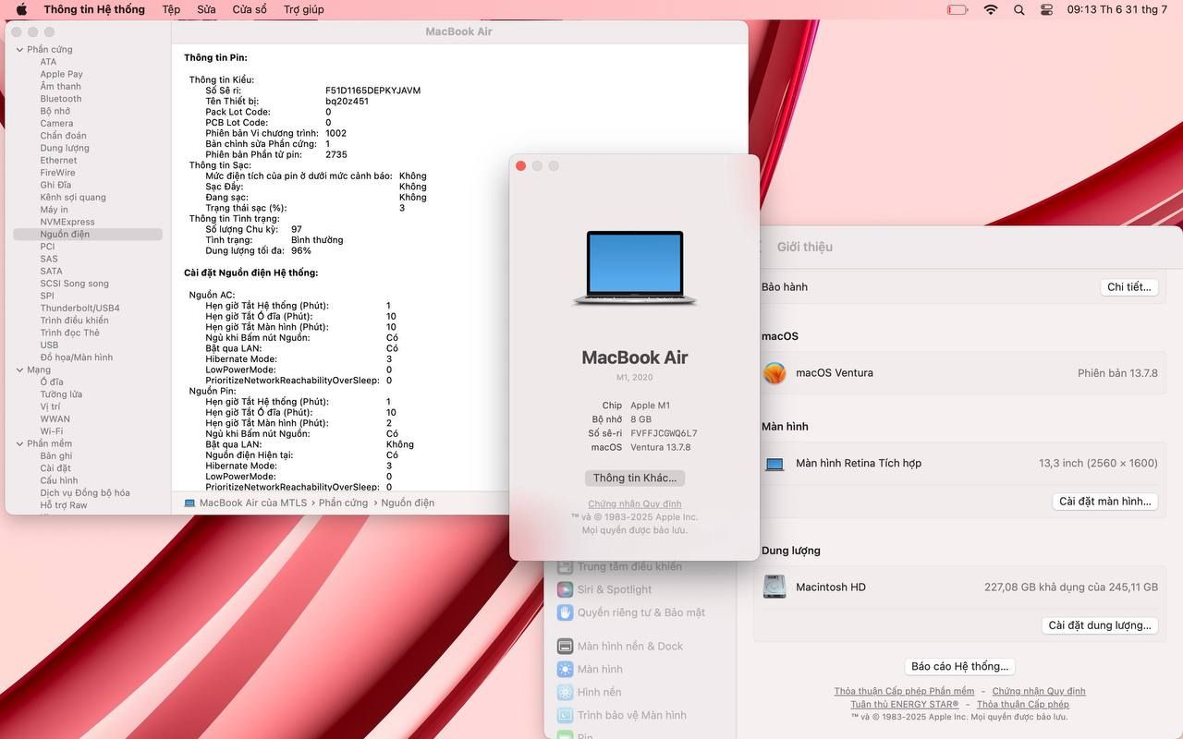Click the 227,08 GB khả dụng storage text
This screenshot has height=739, width=1183.
point(1071,588)
